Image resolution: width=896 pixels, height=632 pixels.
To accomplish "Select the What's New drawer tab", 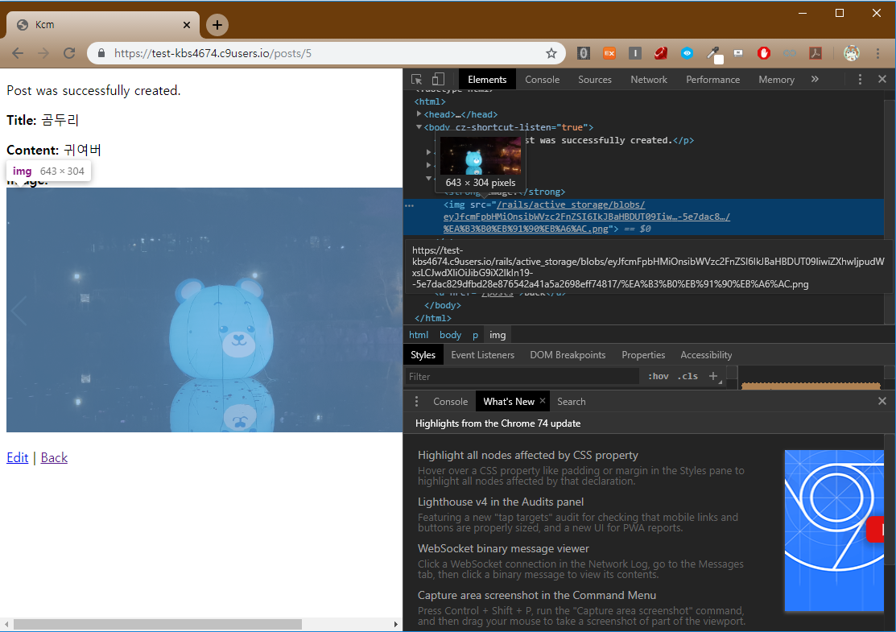I will pyautogui.click(x=509, y=402).
